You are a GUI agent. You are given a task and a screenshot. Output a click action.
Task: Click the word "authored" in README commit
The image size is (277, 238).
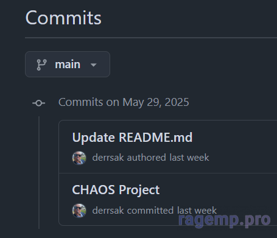[x=147, y=158]
